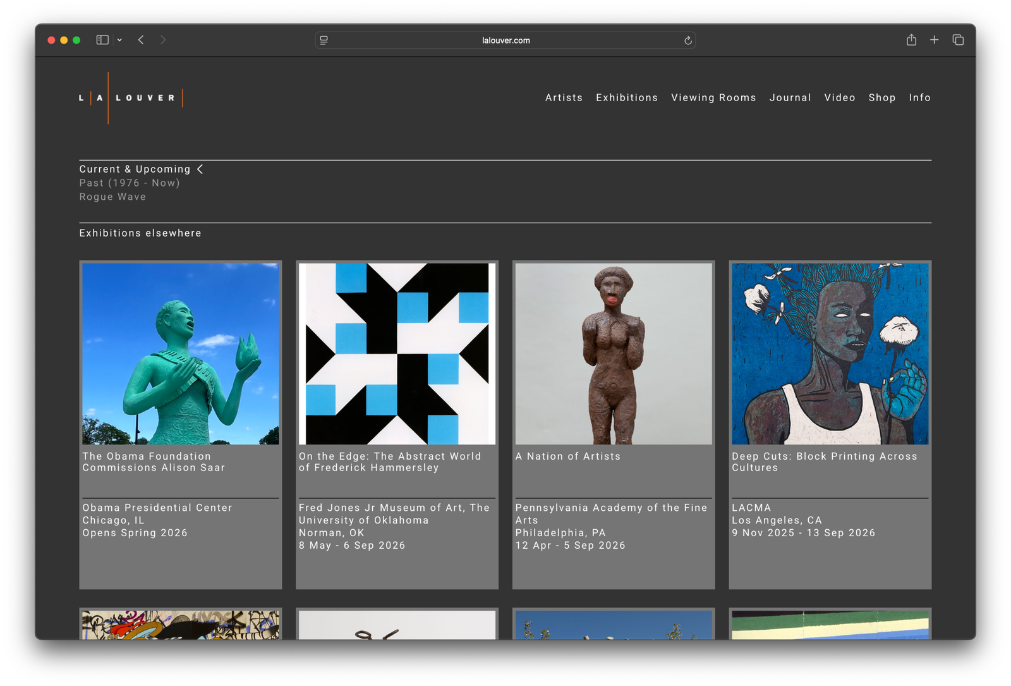The width and height of the screenshot is (1011, 686).
Task: Open the brown figure sculpture thumbnail
Action: pos(614,354)
